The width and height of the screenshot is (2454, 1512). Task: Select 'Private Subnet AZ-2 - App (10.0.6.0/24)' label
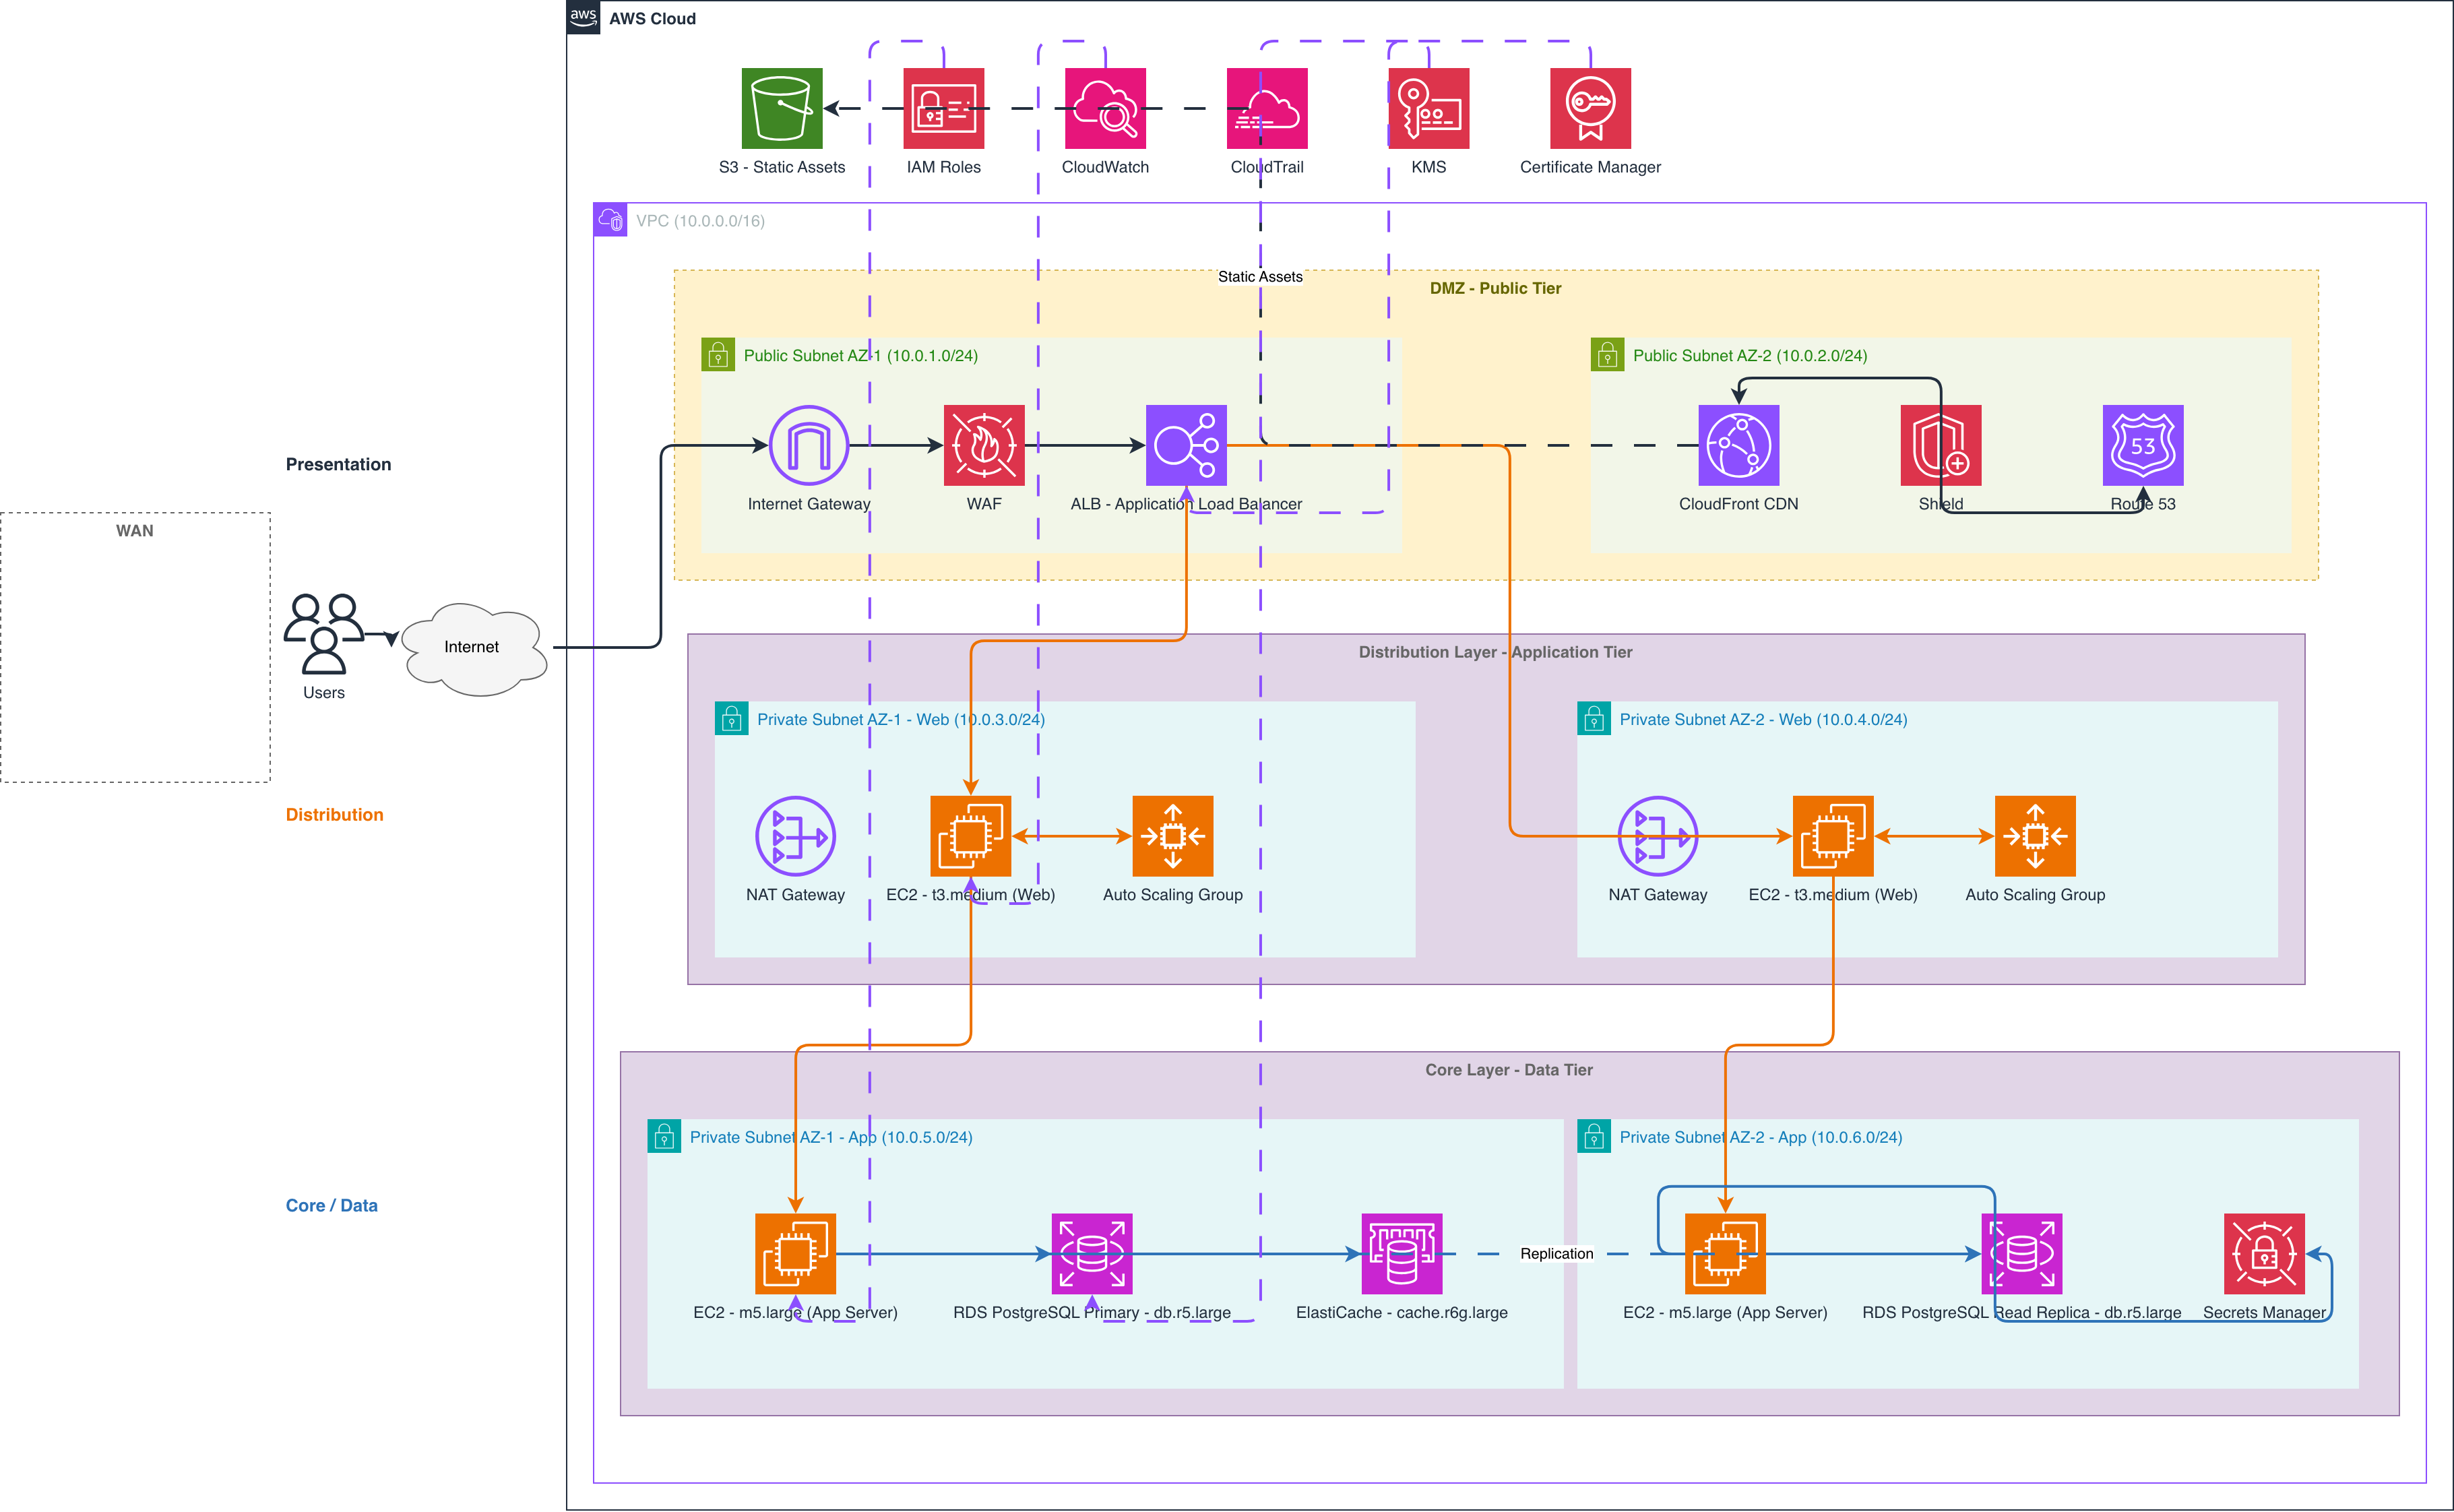(x=1760, y=1138)
